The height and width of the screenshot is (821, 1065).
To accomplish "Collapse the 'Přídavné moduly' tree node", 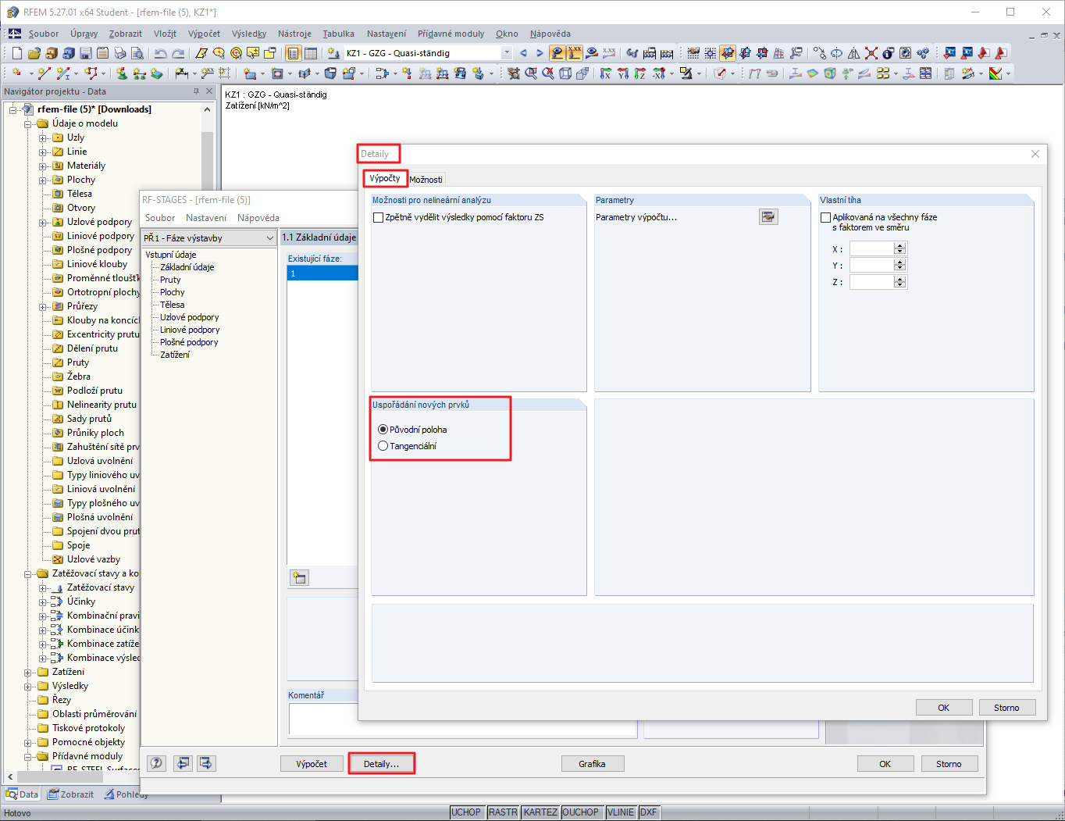I will pos(28,756).
